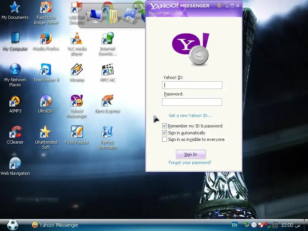Launch Nero Express shortcut
The width and height of the screenshot is (308, 231).
(107, 104)
